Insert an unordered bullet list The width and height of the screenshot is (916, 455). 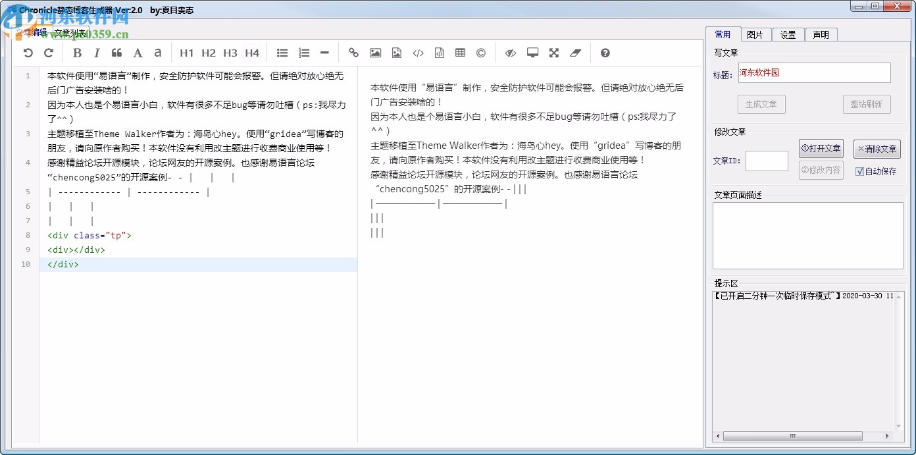[x=282, y=53]
